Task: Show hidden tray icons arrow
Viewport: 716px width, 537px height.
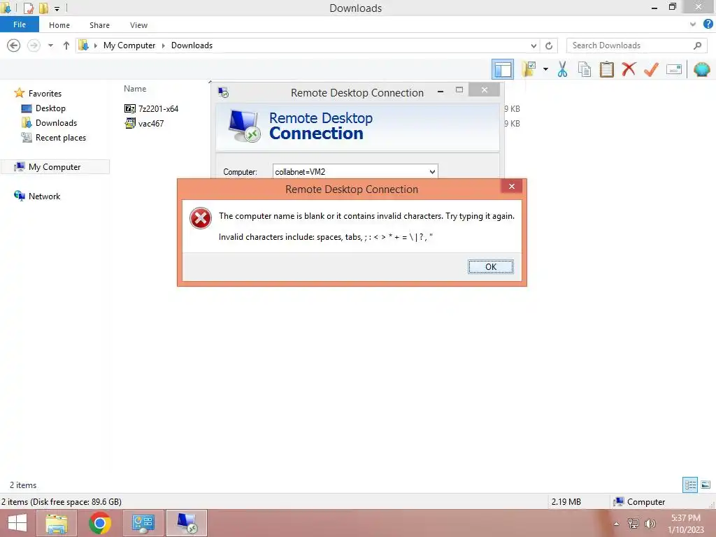Action: [617, 524]
